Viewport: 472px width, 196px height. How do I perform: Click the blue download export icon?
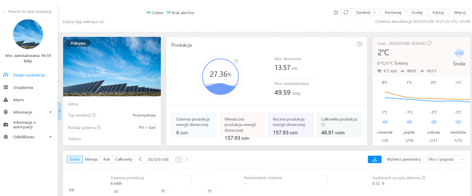(374, 159)
